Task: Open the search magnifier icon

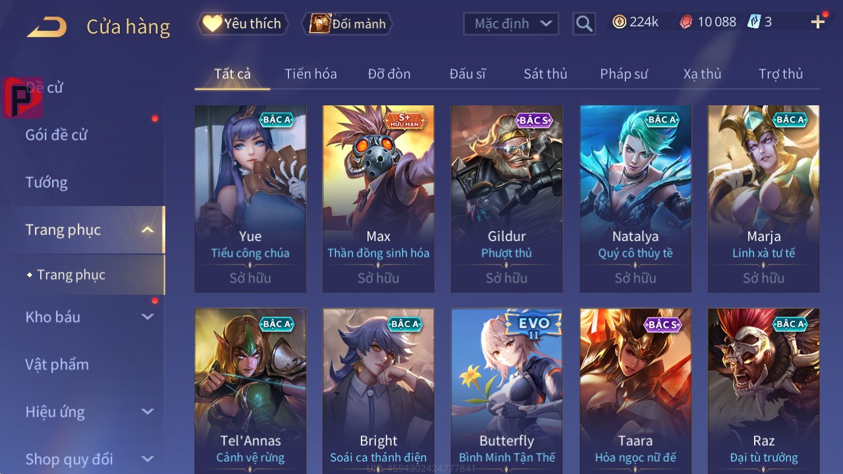Action: click(584, 24)
